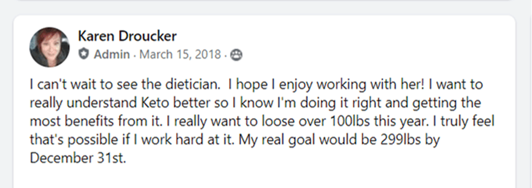This screenshot has width=532, height=188.
Task: Click the group members privacy icon
Action: pos(236,54)
